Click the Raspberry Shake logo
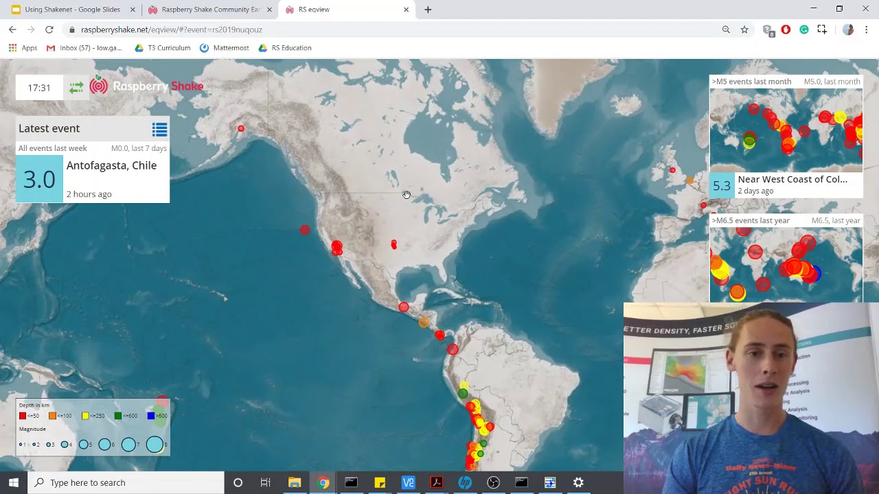The width and height of the screenshot is (879, 494). click(x=146, y=86)
